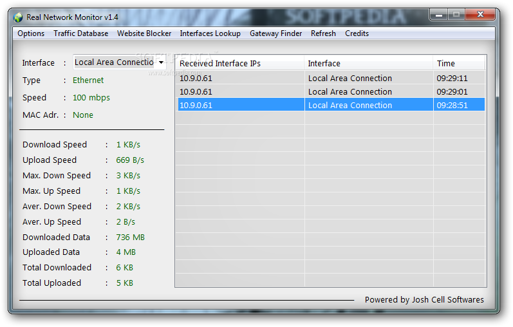Viewport: 513px width, 327px height.
Task: Select the row with time 09:29:11
Action: click(x=331, y=79)
